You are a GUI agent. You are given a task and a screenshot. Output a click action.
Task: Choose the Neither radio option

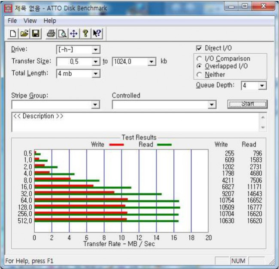(199, 74)
